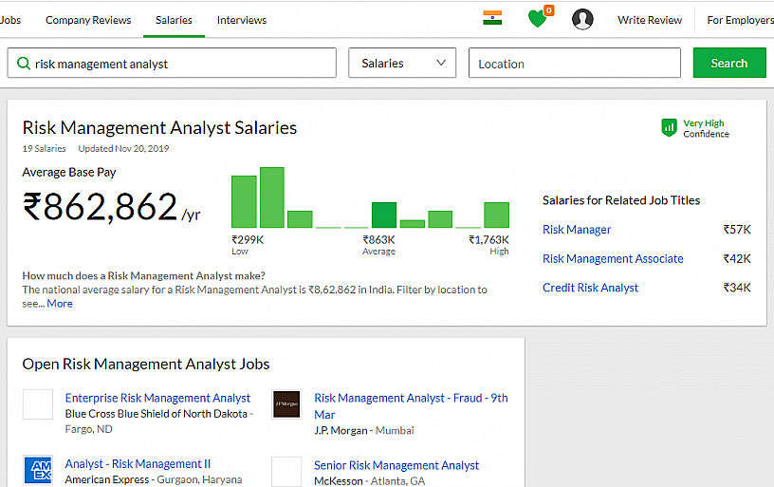
Task: Click the rightmost high salary histogram bar
Action: point(497,215)
